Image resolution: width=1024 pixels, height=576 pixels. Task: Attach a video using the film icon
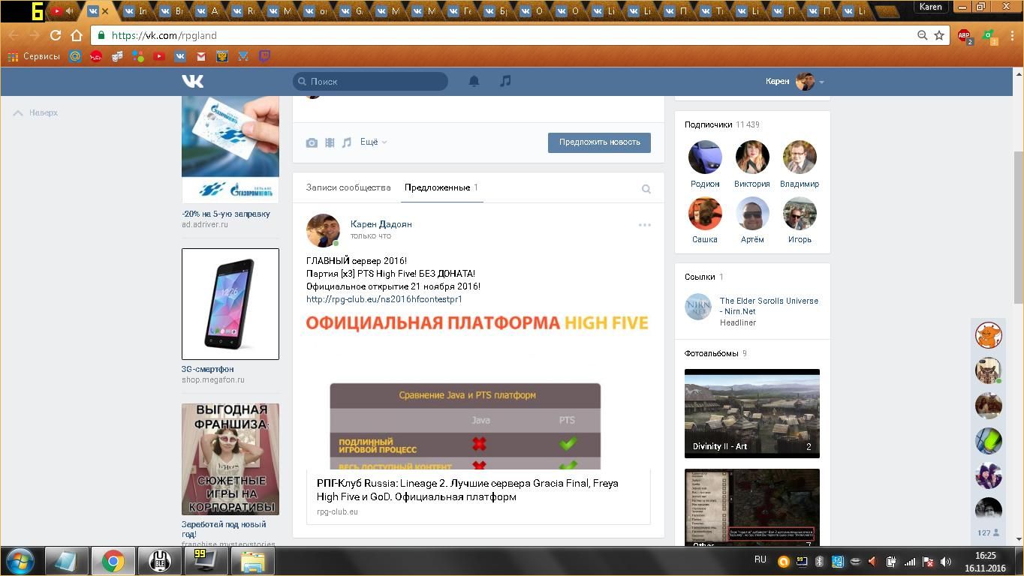click(330, 142)
